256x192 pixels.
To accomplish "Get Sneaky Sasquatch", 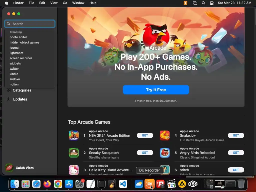I will pos(145,153).
